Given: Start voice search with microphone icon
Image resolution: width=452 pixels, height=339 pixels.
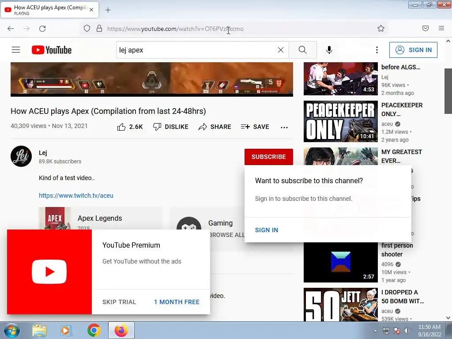Looking at the screenshot, I should [329, 50].
